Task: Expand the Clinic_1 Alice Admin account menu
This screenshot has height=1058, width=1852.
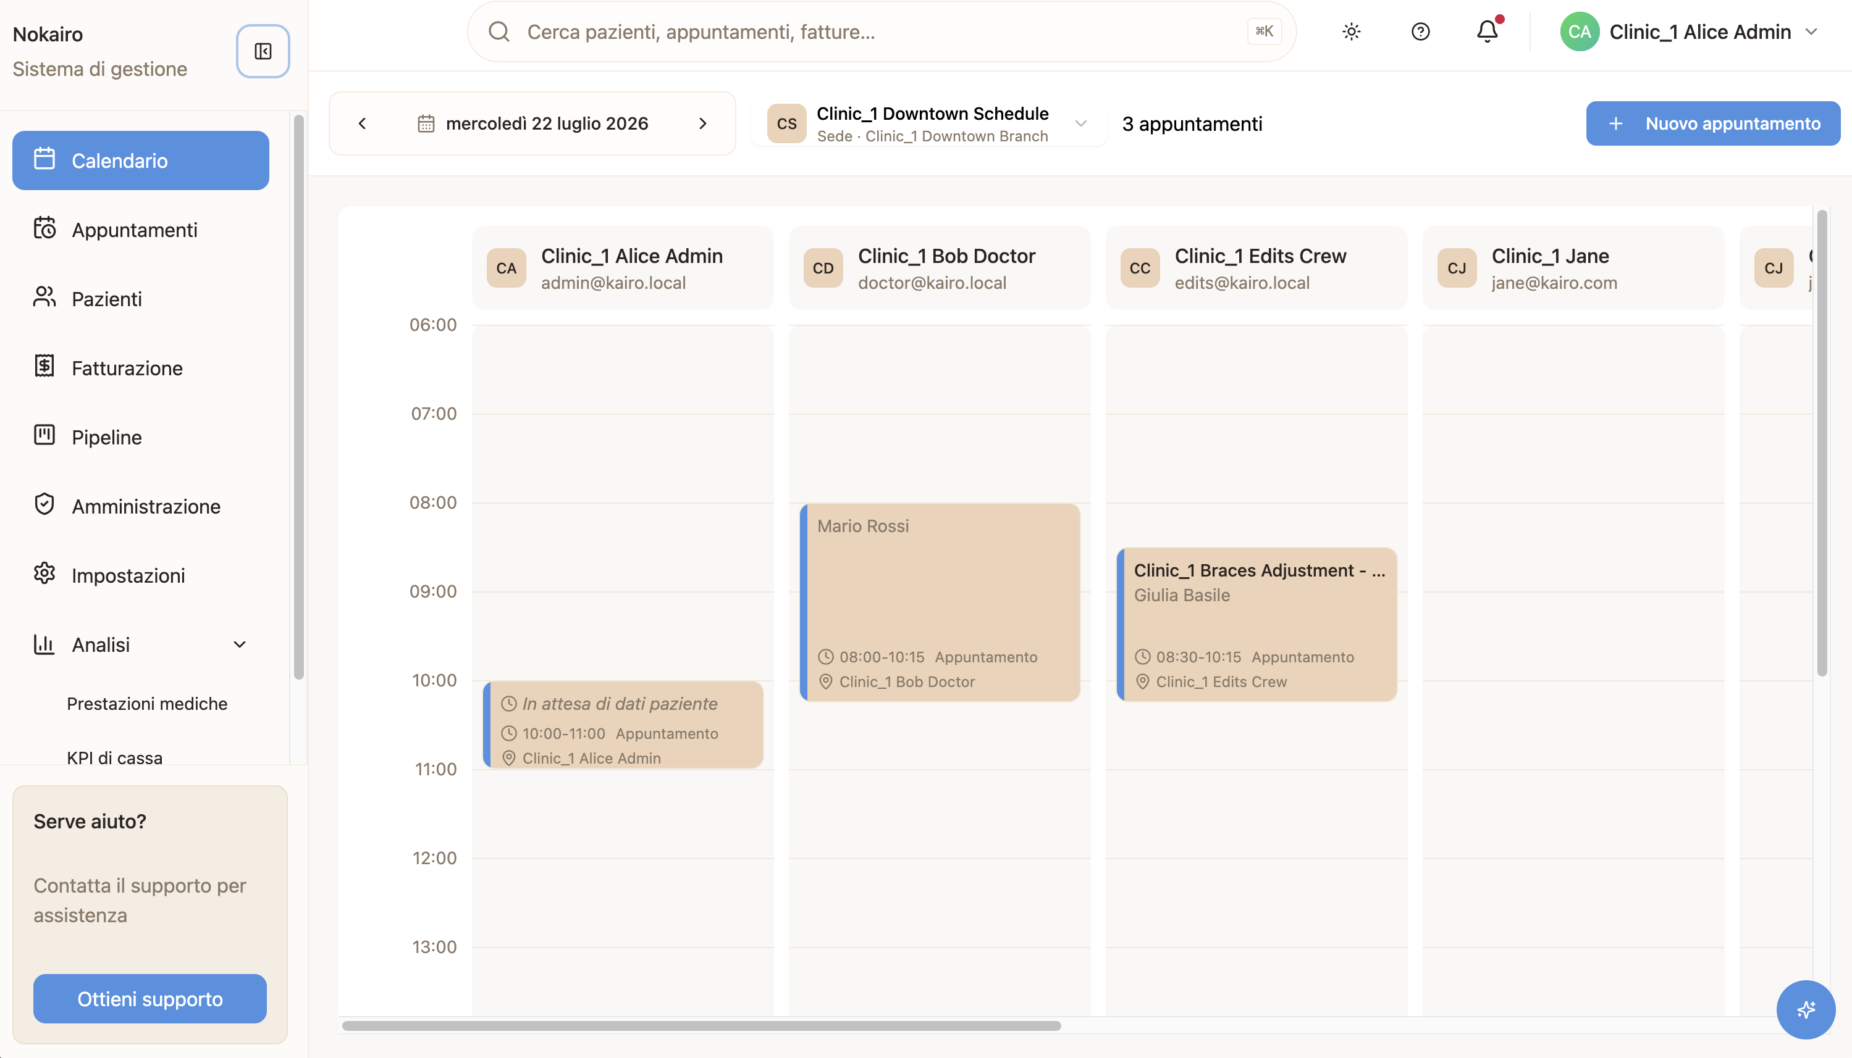Action: [x=1690, y=32]
